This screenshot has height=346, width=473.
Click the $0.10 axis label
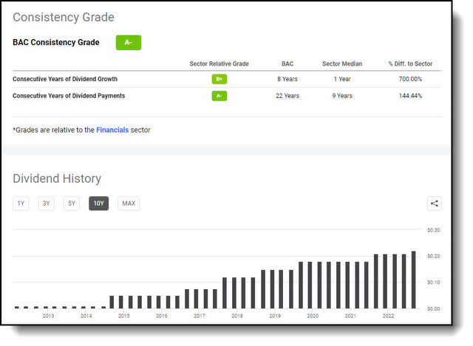[x=434, y=282]
